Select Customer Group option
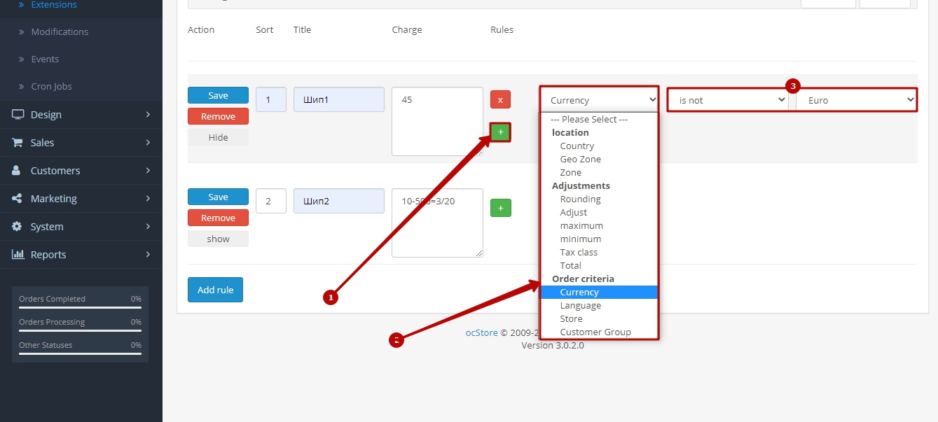Viewport: 938px width, 422px height. tap(599, 332)
